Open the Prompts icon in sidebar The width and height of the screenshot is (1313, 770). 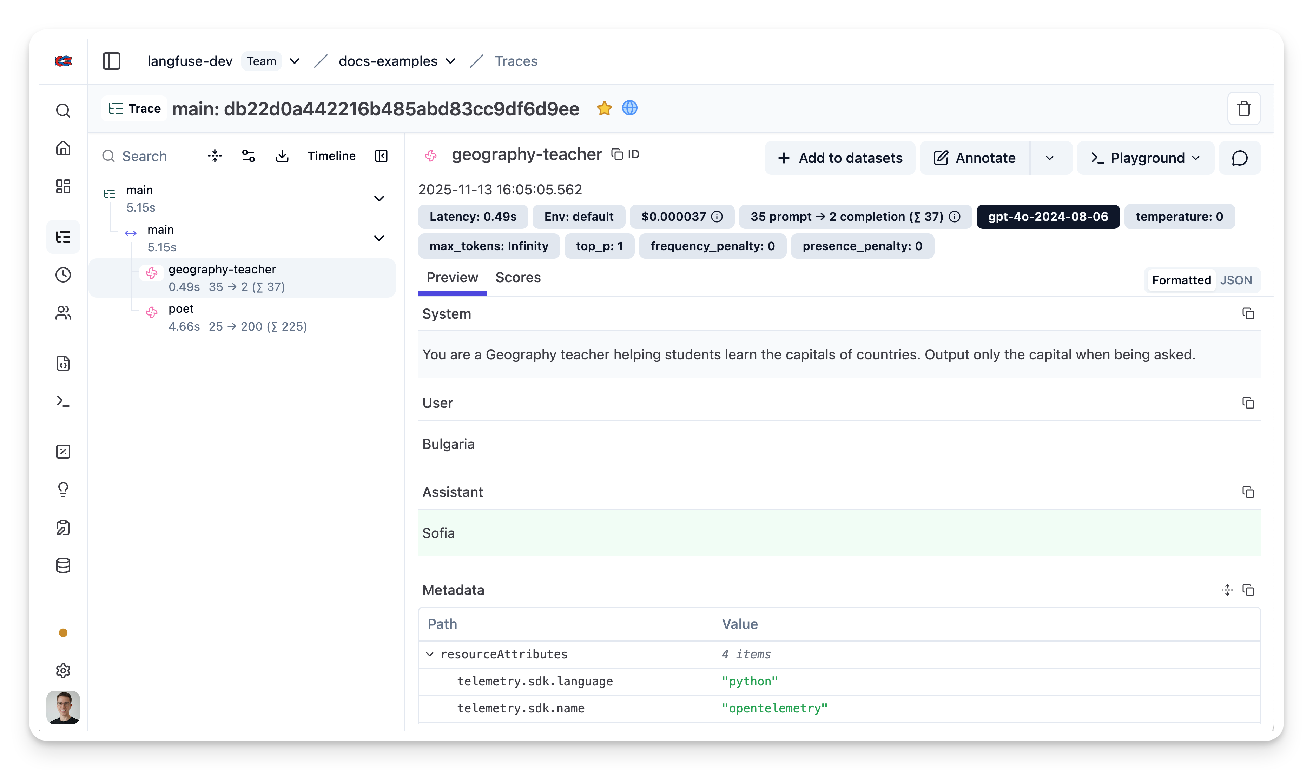pos(63,364)
